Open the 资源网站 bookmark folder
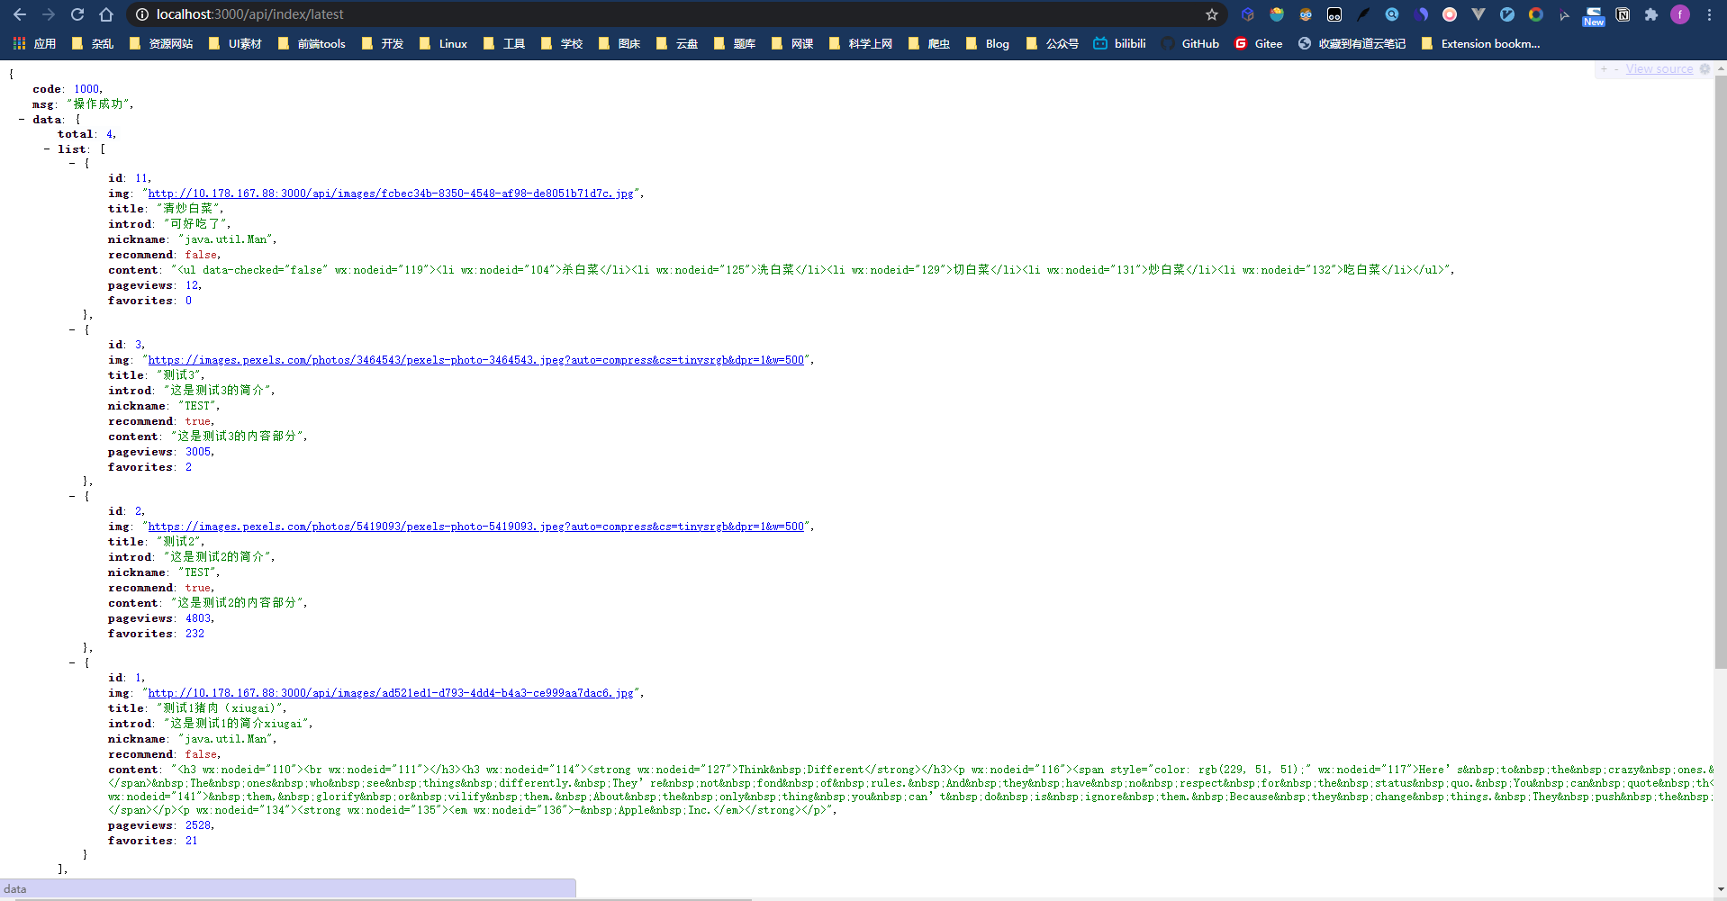The height and width of the screenshot is (901, 1727). (160, 43)
